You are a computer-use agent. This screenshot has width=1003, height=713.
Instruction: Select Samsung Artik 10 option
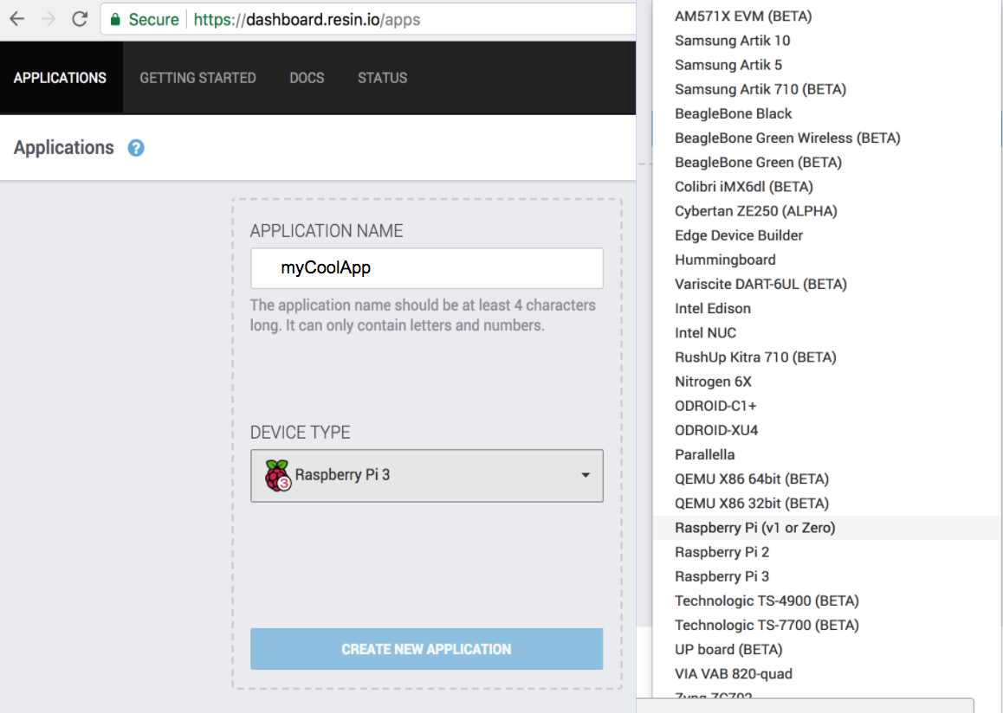(732, 41)
